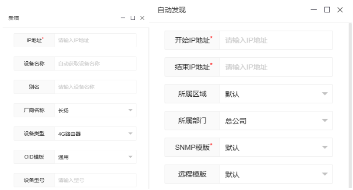Image resolution: width=353 pixels, height=190 pixels.
Task: Close the 自动发现 dialog window
Action: click(340, 10)
